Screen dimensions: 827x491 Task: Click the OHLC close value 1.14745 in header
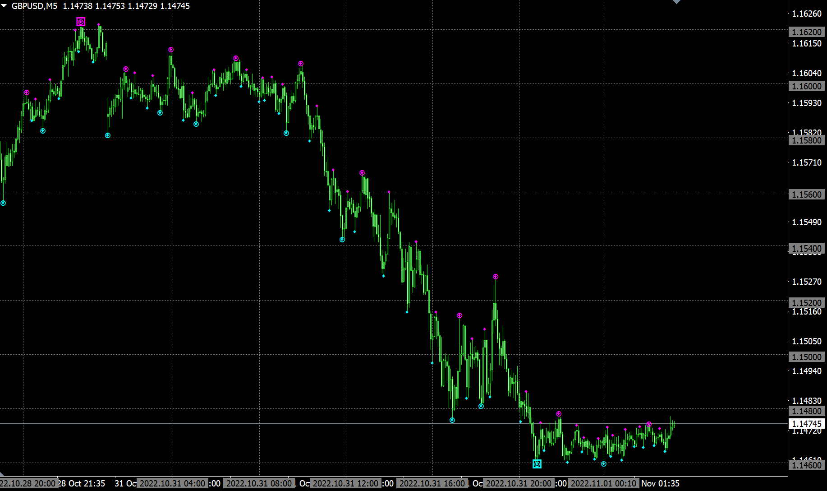click(175, 6)
